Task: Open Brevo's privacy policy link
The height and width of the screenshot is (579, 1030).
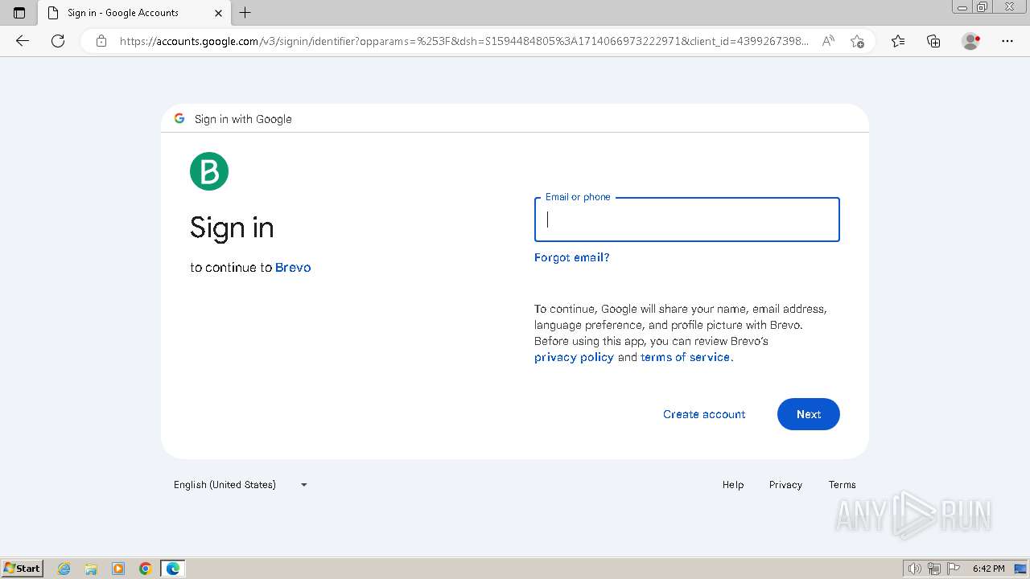Action: [x=574, y=357]
